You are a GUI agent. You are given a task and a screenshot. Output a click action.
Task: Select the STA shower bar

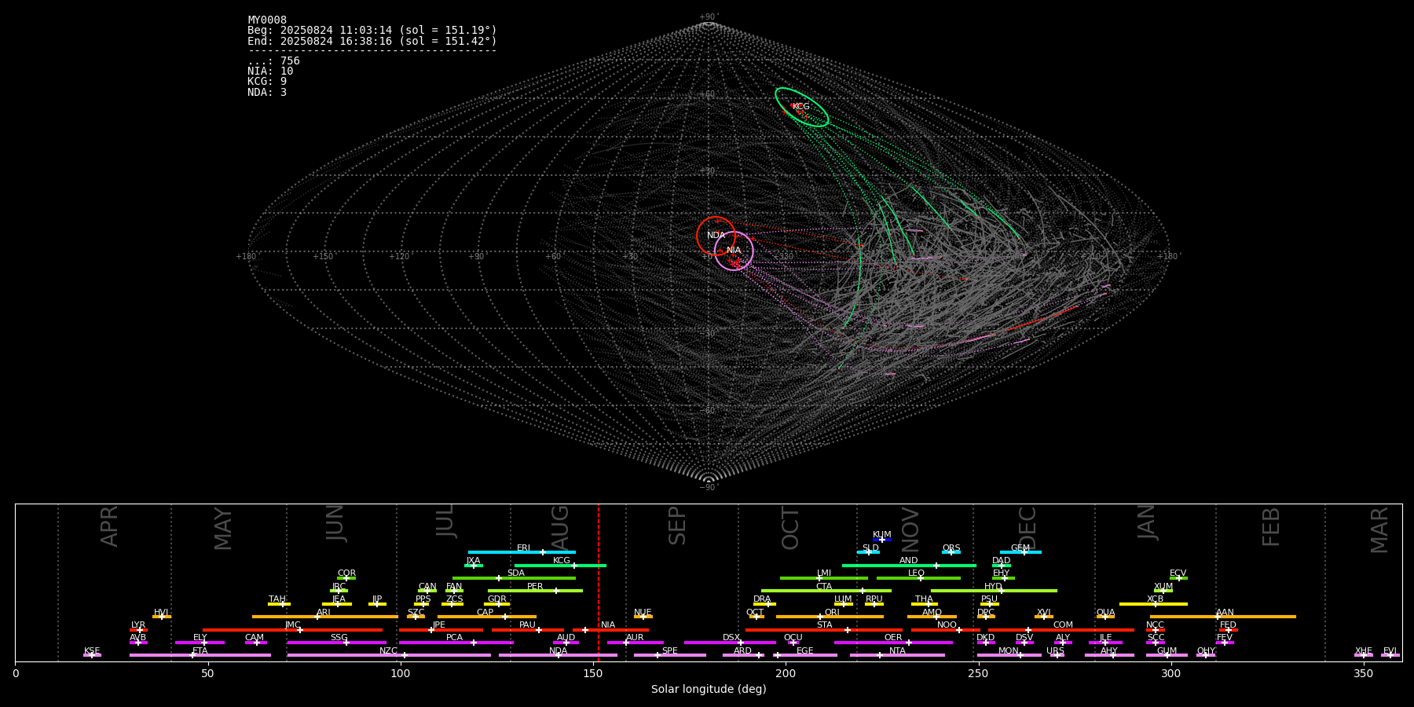pos(824,629)
